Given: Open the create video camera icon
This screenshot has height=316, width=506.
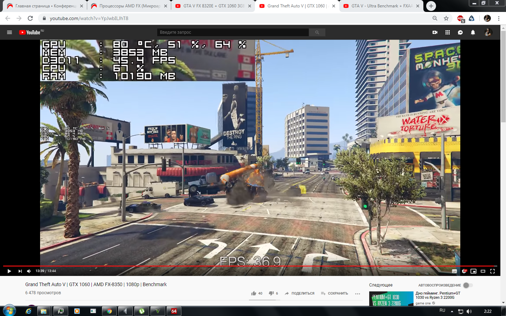Looking at the screenshot, I should point(435,32).
